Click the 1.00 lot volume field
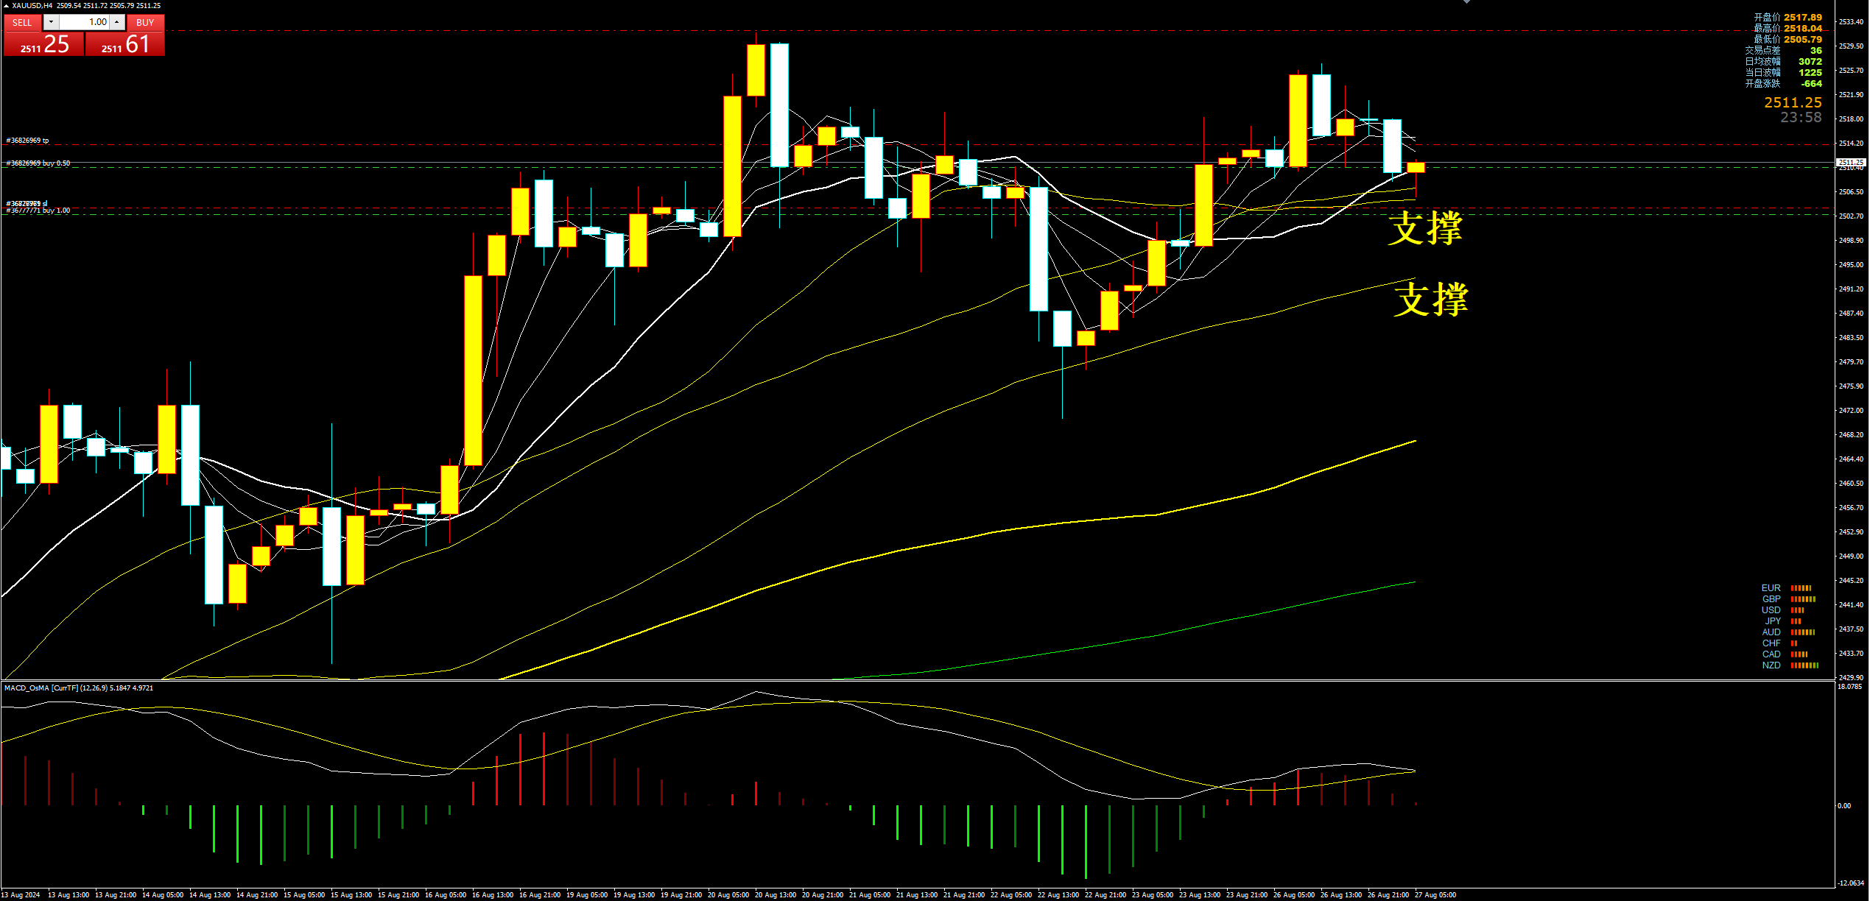 tap(83, 22)
